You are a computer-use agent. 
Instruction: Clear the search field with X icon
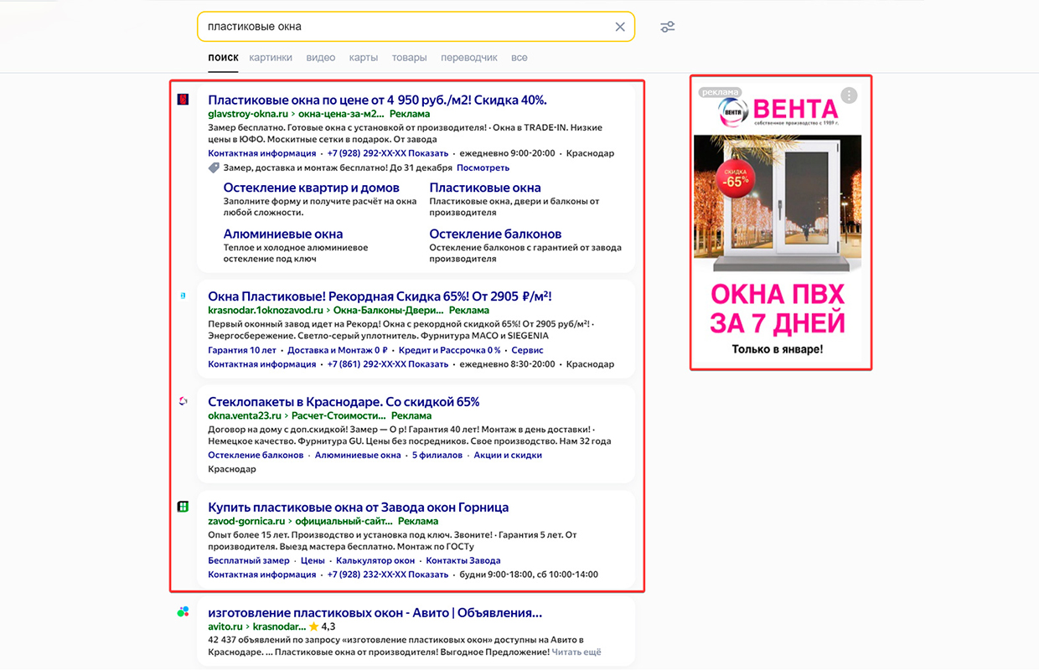tap(620, 27)
